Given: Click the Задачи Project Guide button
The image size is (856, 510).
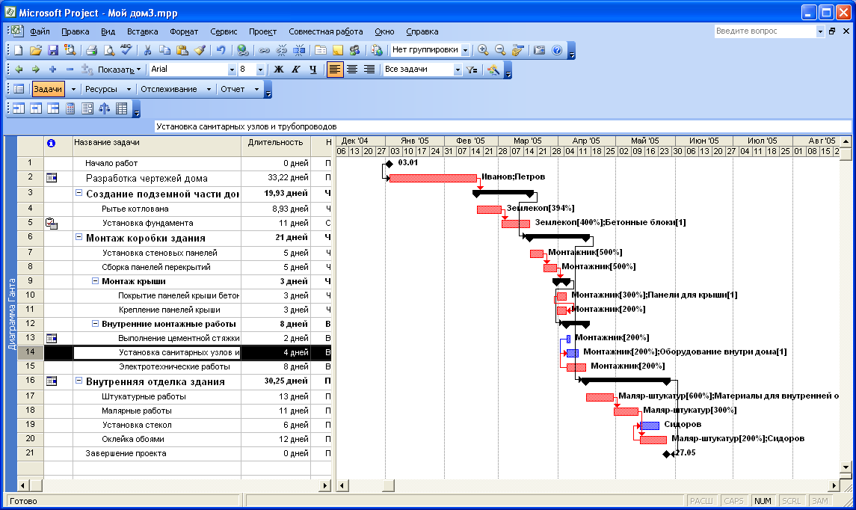Looking at the screenshot, I should coord(48,89).
